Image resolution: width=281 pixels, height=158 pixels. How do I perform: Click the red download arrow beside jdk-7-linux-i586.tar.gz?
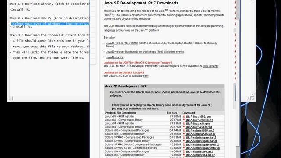coord(184,120)
